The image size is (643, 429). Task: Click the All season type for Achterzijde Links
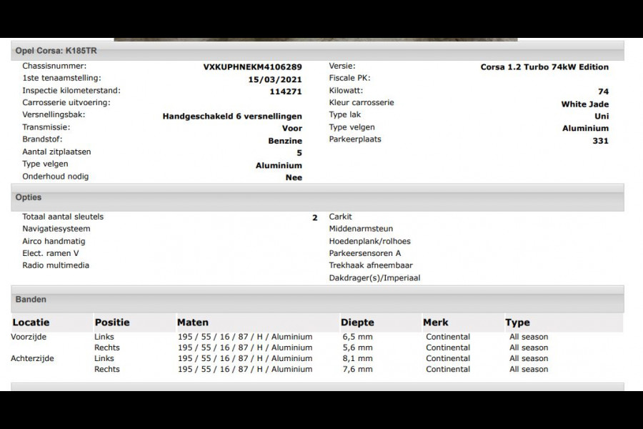528,358
